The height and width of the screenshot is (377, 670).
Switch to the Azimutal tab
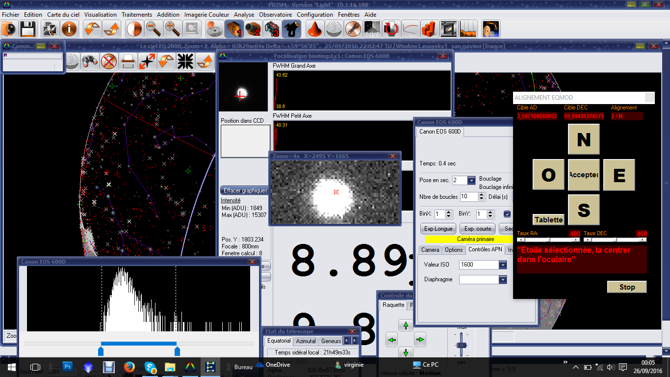pos(306,341)
